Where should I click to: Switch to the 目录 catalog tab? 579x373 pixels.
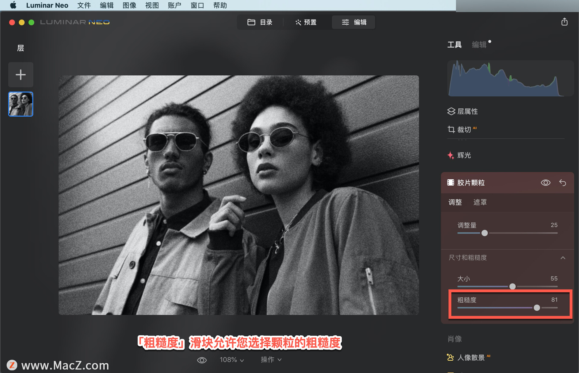click(x=260, y=22)
